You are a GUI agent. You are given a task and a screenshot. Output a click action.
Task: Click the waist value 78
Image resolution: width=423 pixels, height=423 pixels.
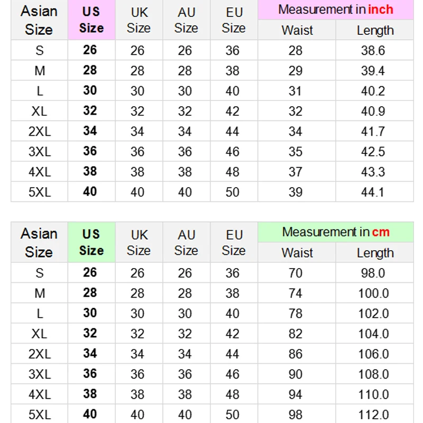297,313
